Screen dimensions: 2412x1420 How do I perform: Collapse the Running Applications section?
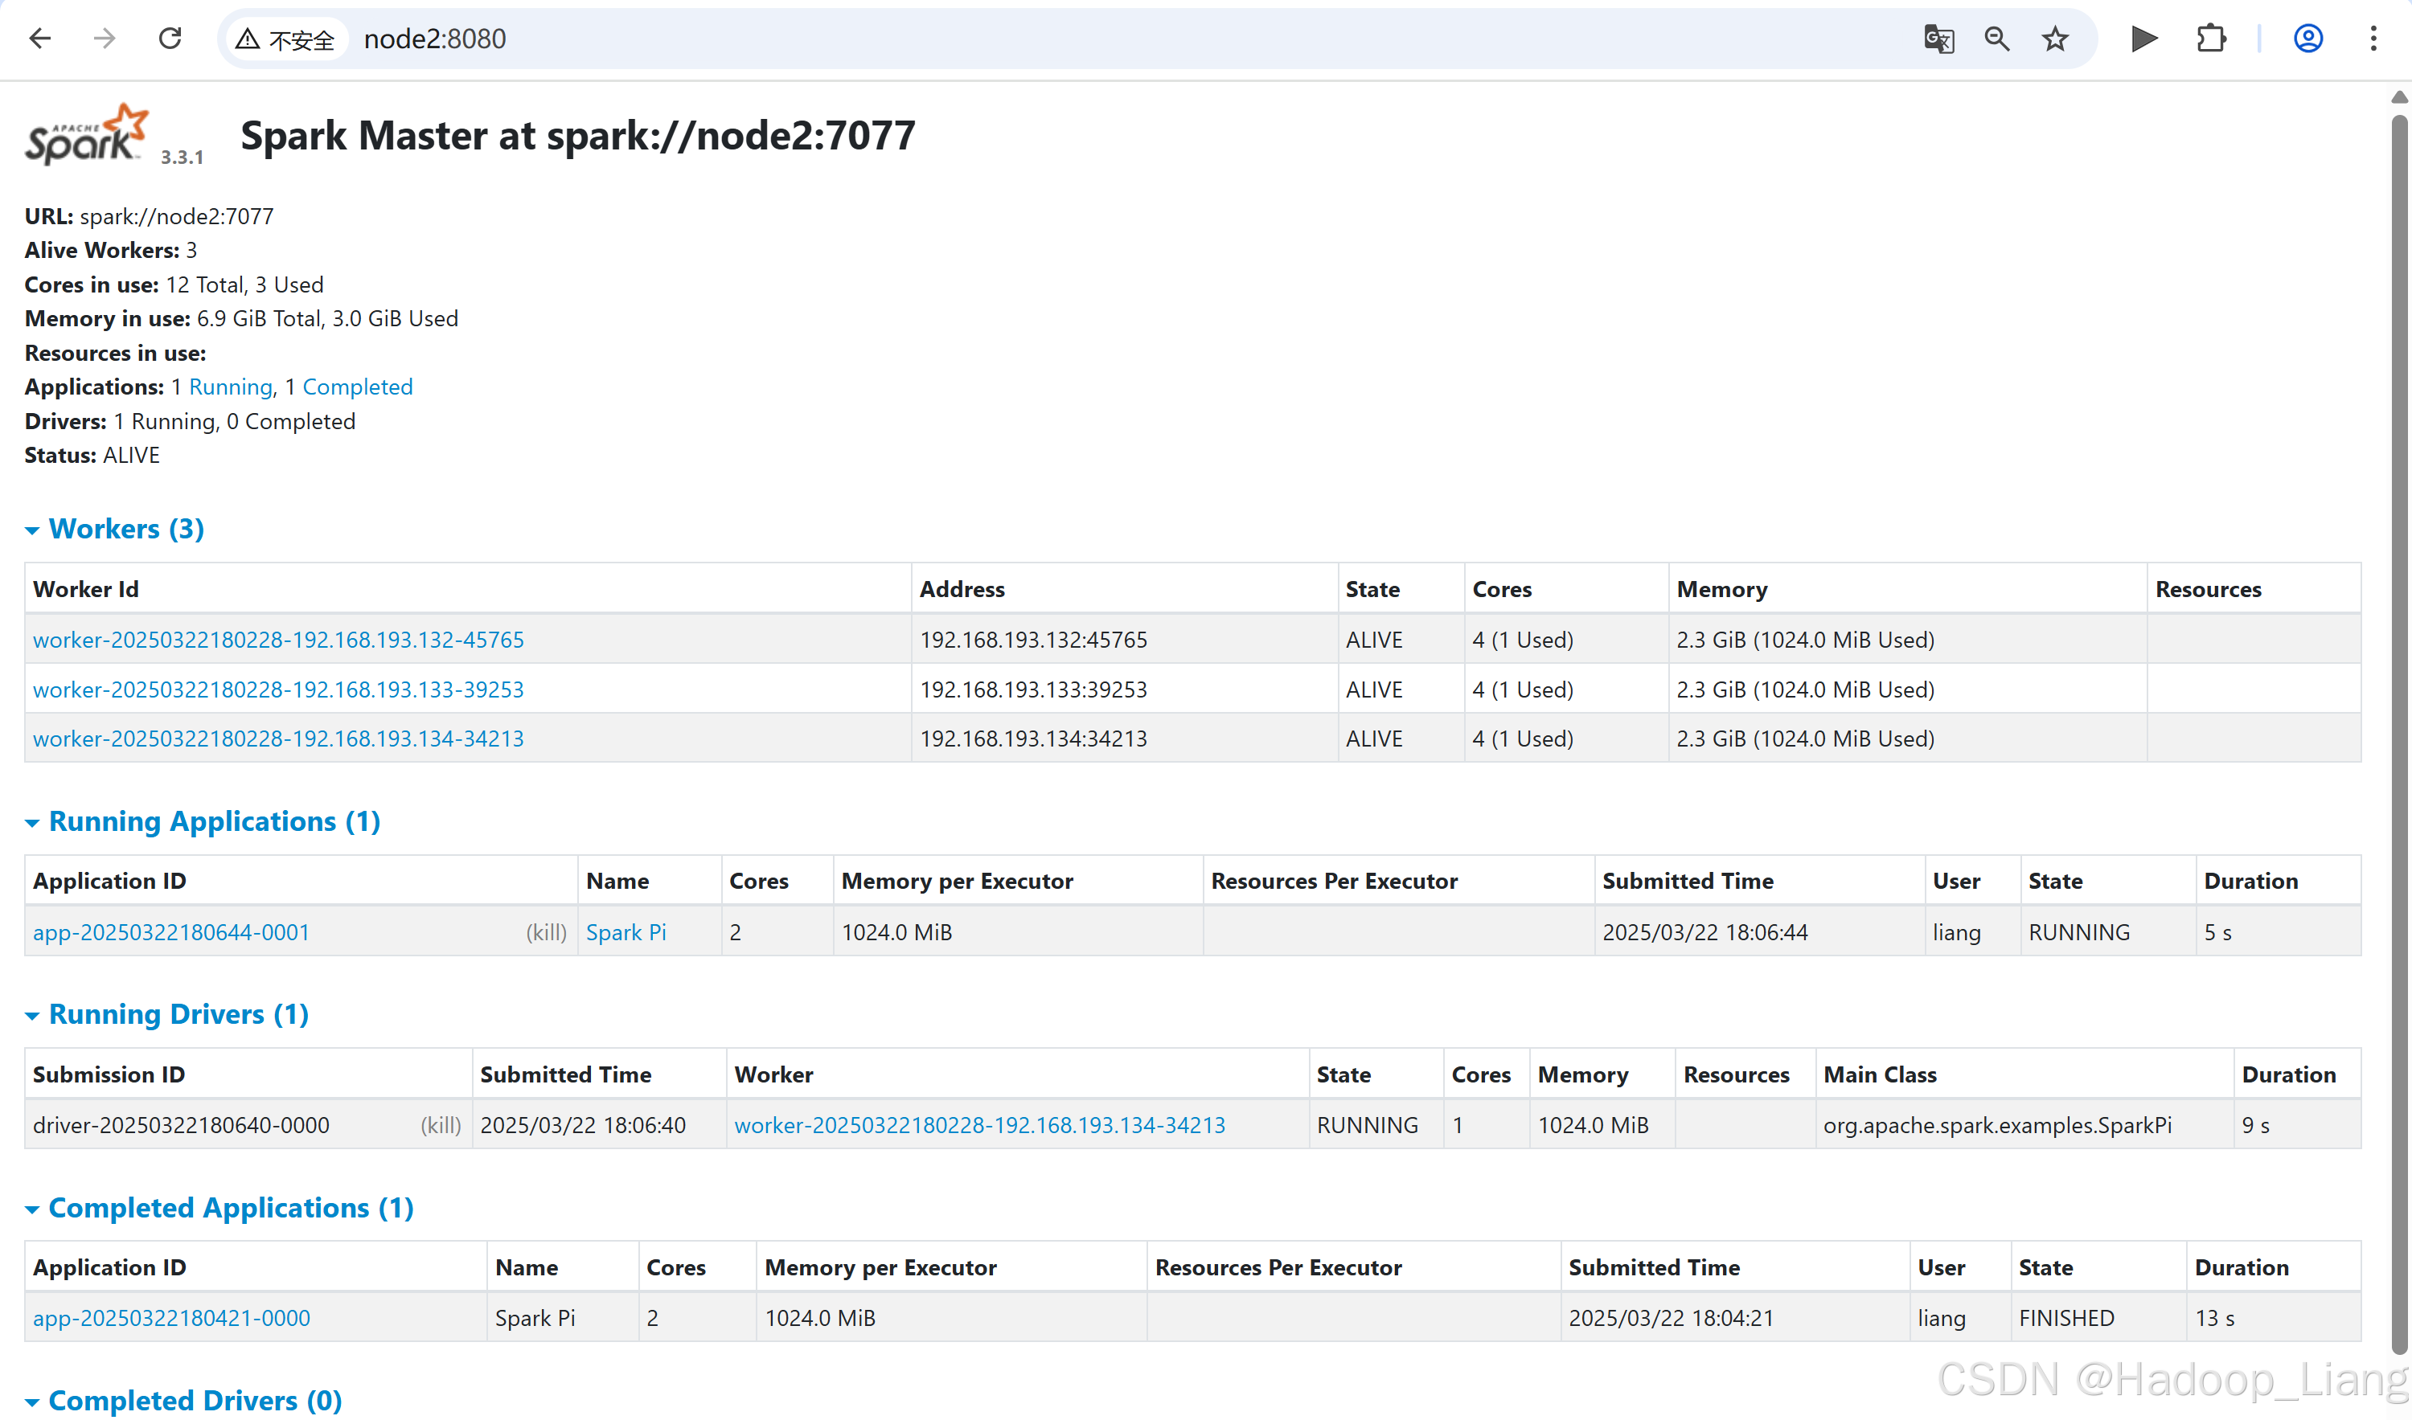[x=213, y=822]
